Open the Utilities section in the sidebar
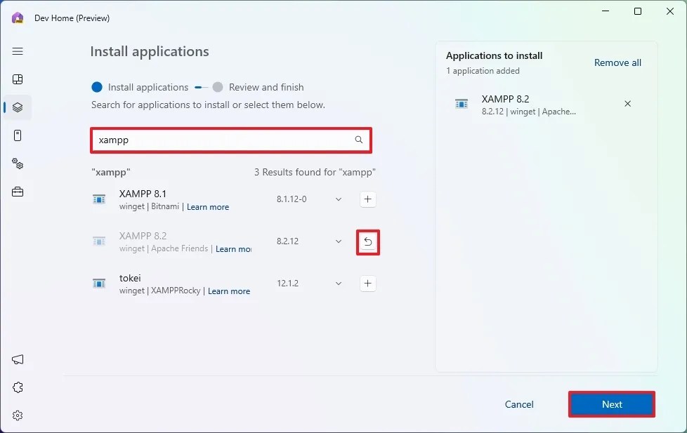The width and height of the screenshot is (687, 433). point(18,192)
